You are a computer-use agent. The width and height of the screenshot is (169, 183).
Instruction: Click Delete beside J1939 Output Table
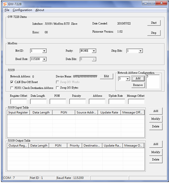click(x=155, y=160)
